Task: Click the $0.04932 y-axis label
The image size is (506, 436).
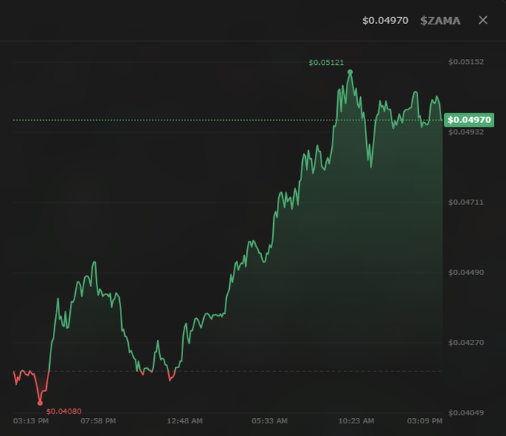Action: (466, 132)
